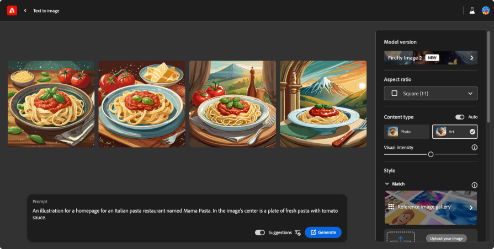Turn off the Suggestions toggle
Screen dimensions: 494x249
(x=259, y=232)
